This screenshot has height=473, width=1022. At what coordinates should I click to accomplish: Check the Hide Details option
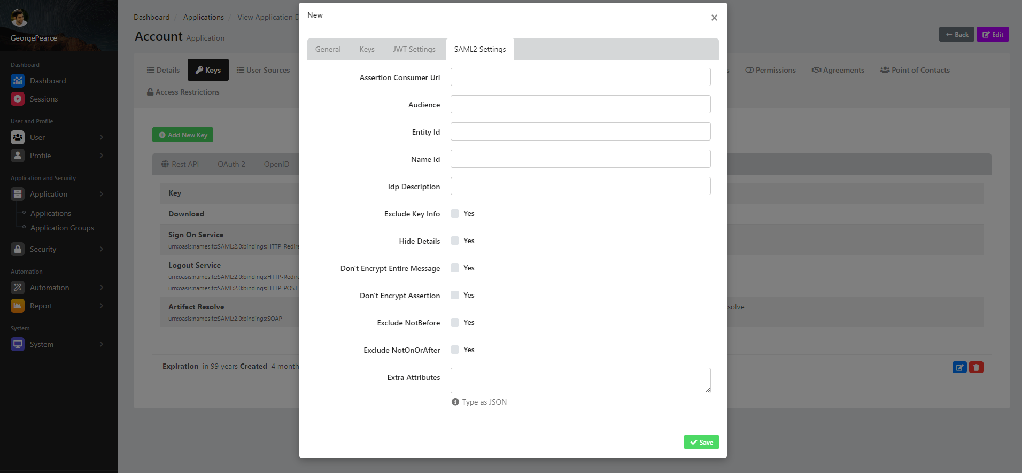coord(455,241)
